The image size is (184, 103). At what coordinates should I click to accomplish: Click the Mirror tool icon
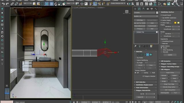pos(129,4)
